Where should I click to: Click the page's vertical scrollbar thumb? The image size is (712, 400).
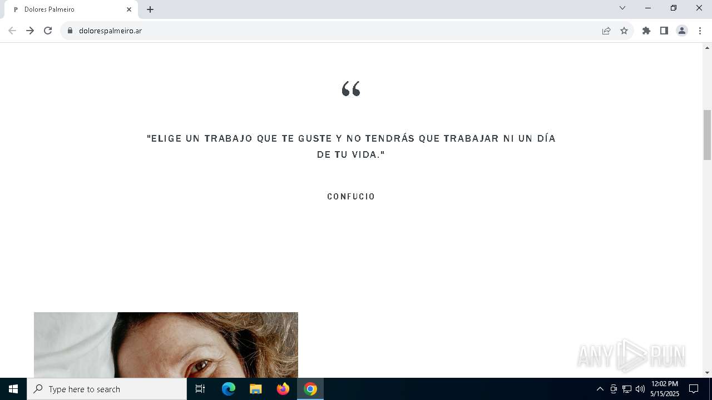coord(708,135)
